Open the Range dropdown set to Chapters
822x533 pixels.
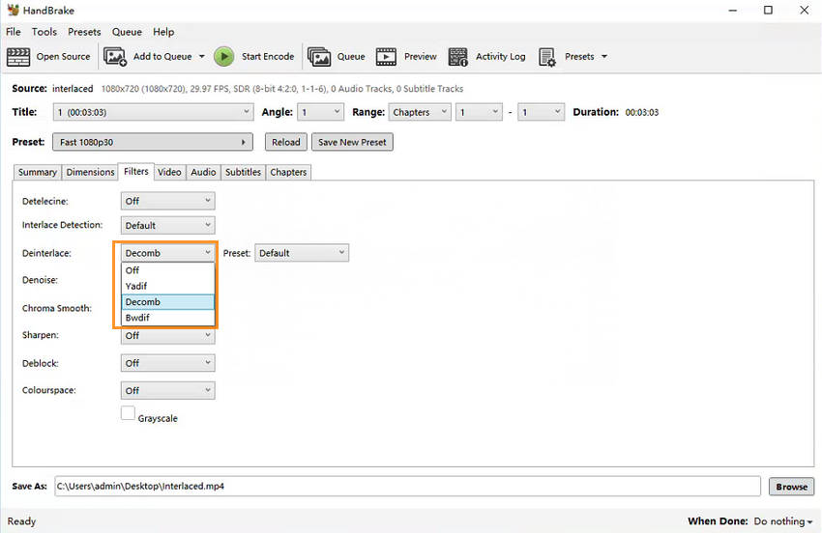tap(420, 112)
